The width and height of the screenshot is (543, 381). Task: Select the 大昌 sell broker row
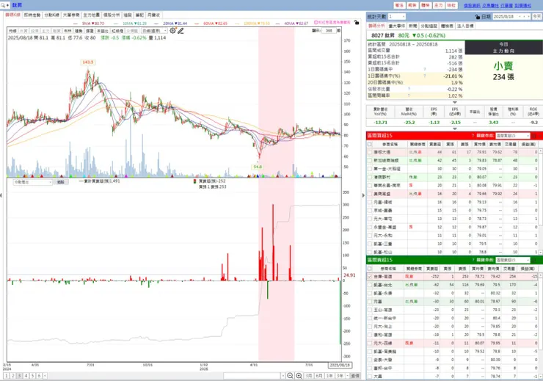[x=453, y=376]
